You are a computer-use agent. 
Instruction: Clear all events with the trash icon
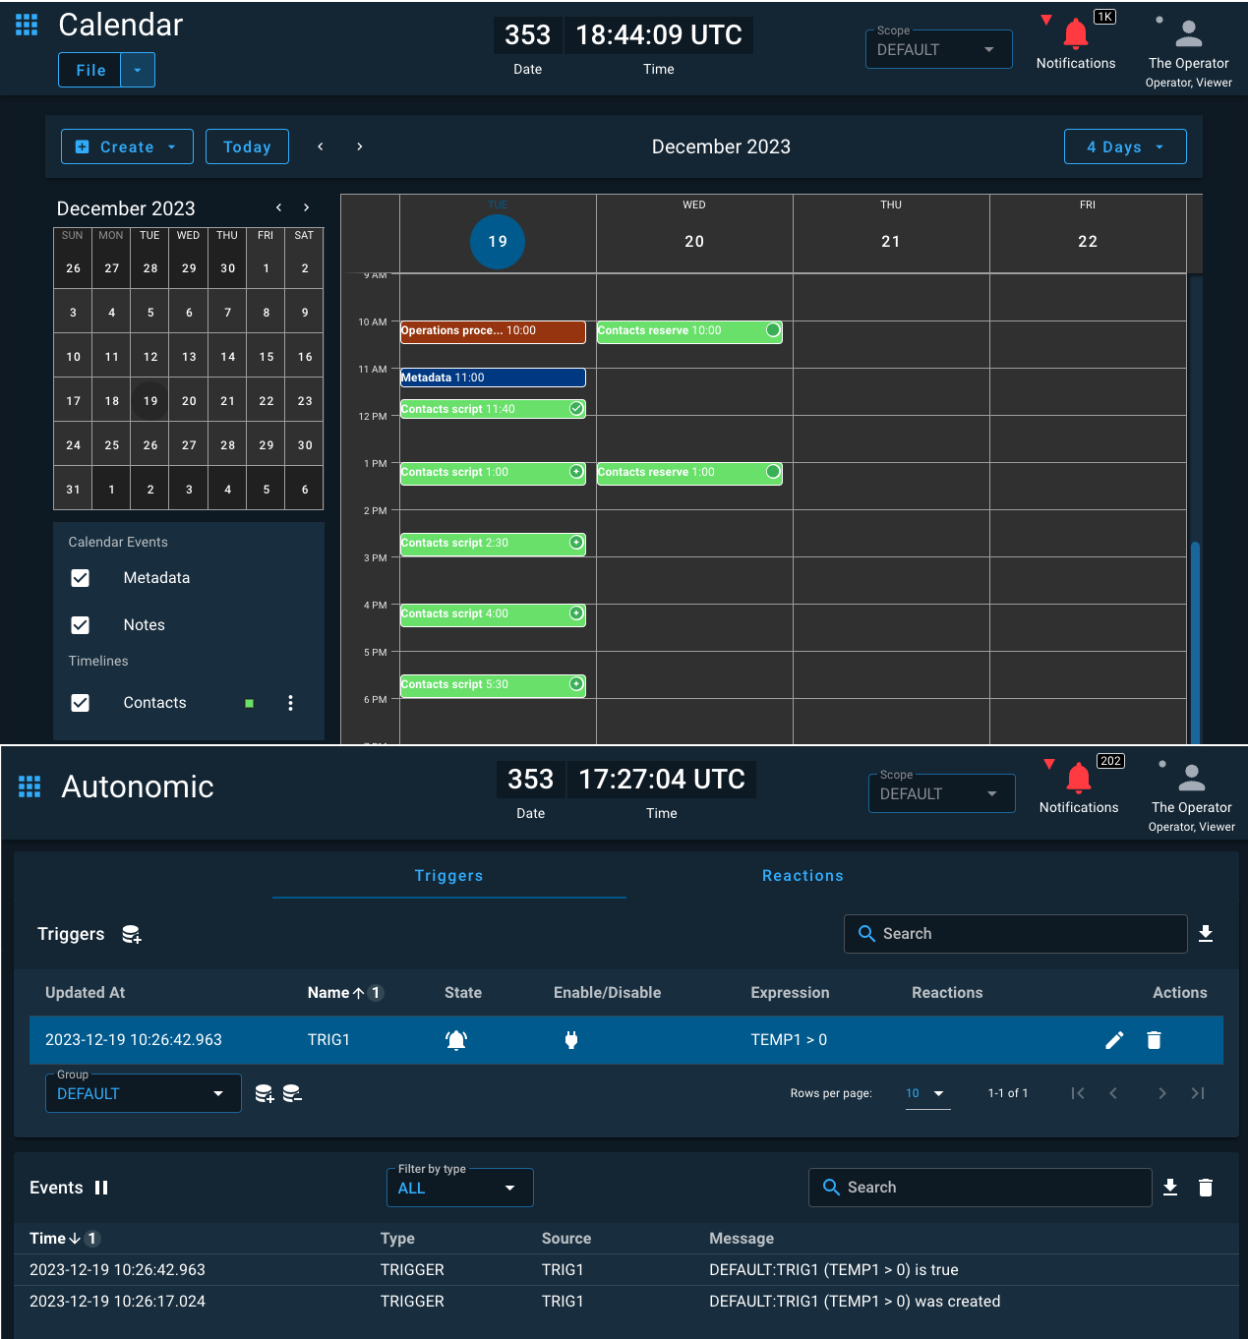tap(1206, 1187)
